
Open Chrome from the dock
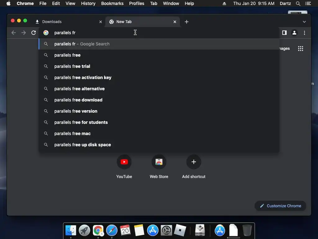(x=98, y=231)
